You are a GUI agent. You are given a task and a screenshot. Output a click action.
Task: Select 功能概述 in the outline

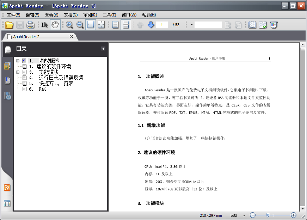pyautogui.click(x=44, y=61)
